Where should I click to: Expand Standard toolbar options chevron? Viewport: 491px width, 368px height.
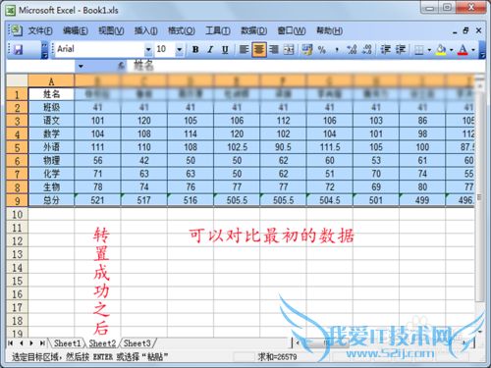[45, 50]
